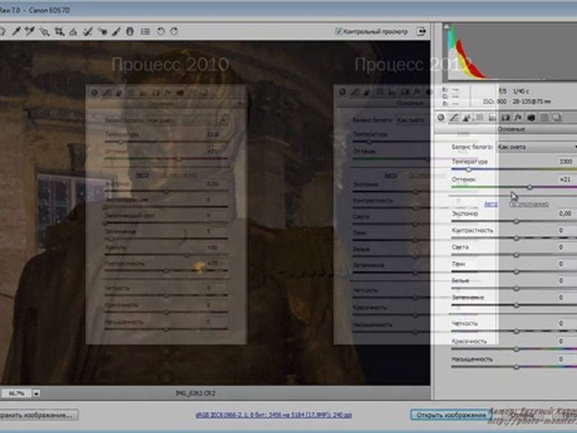Click the Красочность slider handle
The width and height of the screenshot is (577, 433).
(516, 349)
